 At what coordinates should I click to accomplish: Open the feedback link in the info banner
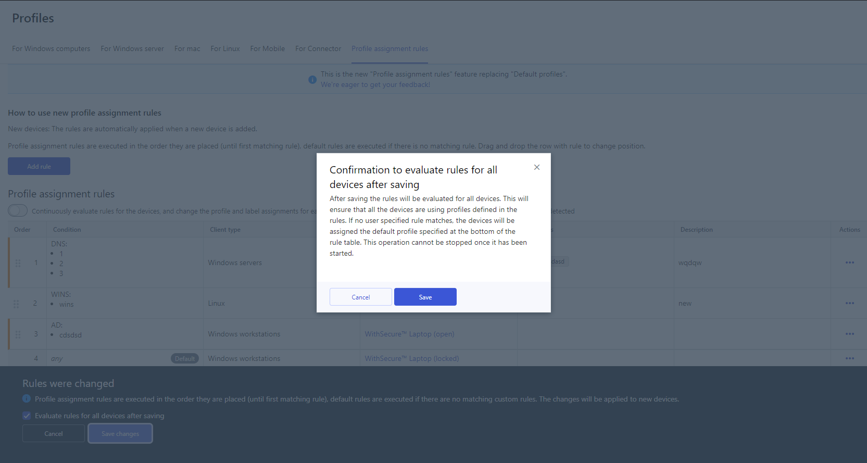click(x=375, y=84)
